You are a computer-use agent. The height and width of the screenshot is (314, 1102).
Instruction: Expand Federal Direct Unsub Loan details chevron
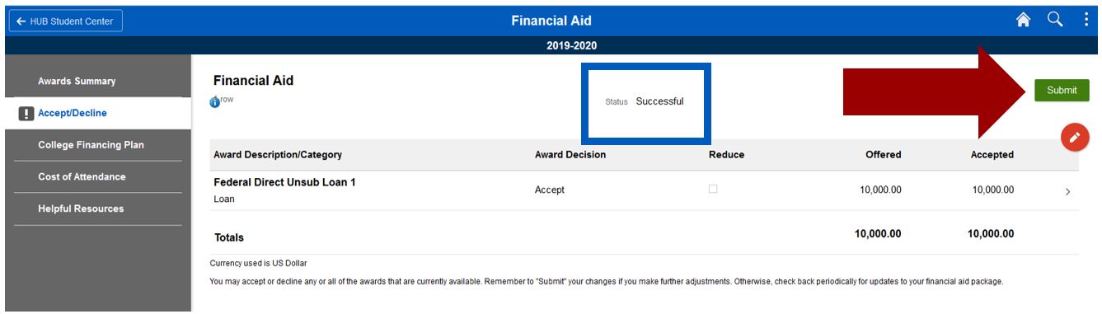(1068, 191)
